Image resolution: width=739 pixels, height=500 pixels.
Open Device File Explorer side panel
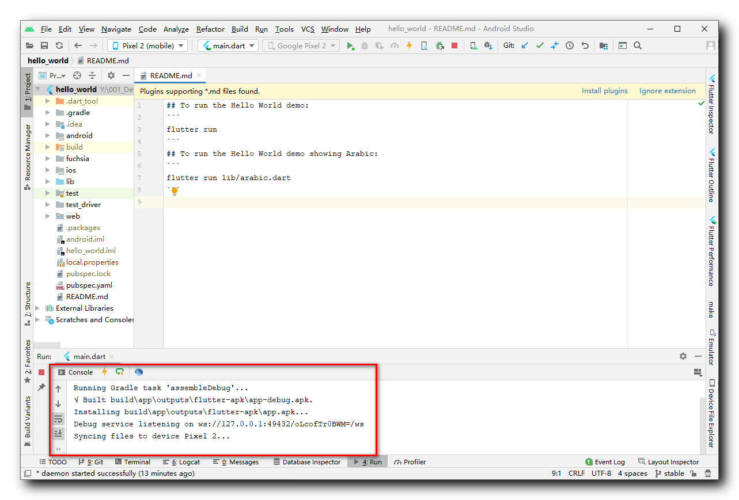712,413
